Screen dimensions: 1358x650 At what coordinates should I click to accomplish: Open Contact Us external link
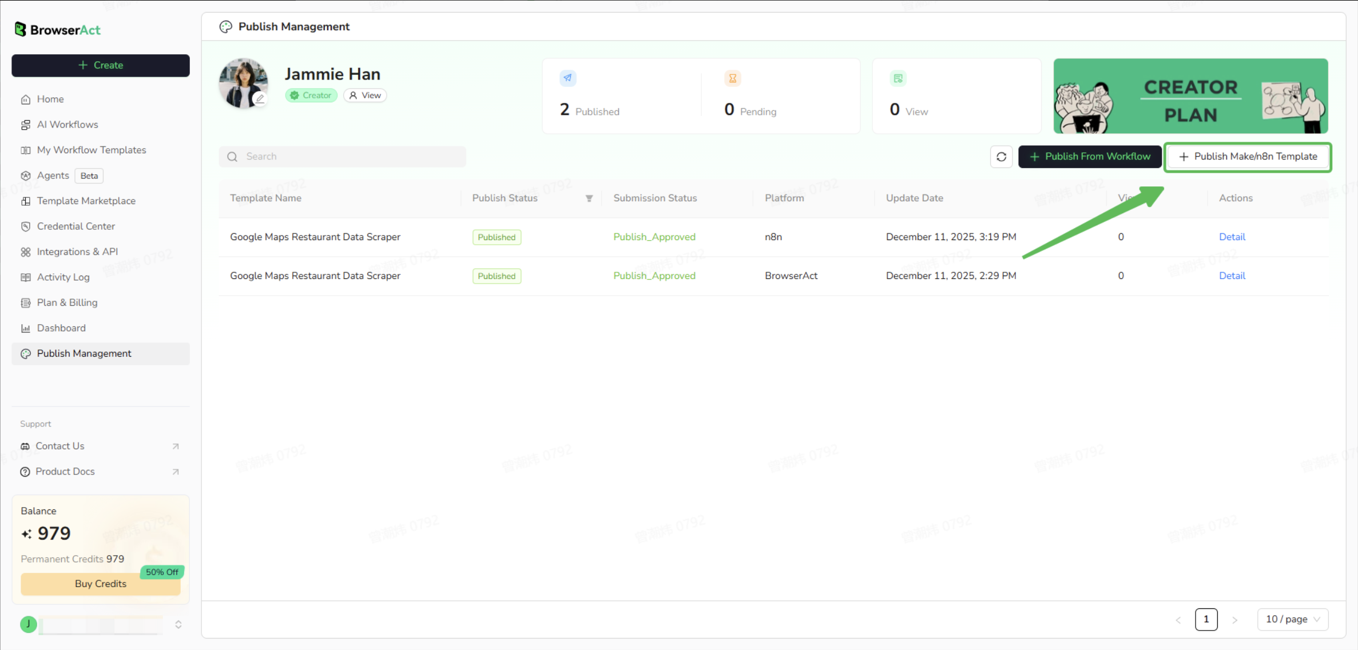pyautogui.click(x=60, y=446)
